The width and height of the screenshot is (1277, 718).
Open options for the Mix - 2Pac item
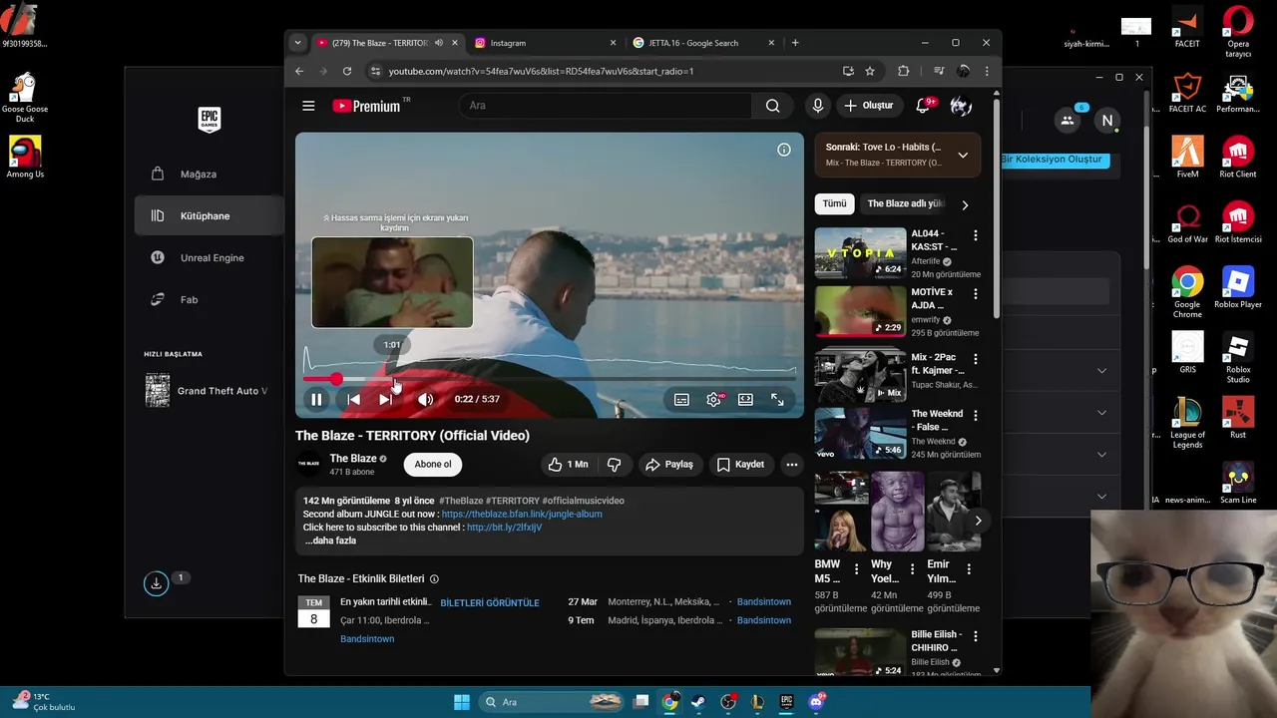976,358
